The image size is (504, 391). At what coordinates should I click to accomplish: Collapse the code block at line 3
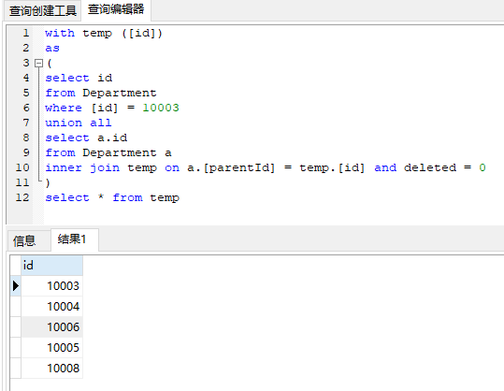tap(38, 63)
